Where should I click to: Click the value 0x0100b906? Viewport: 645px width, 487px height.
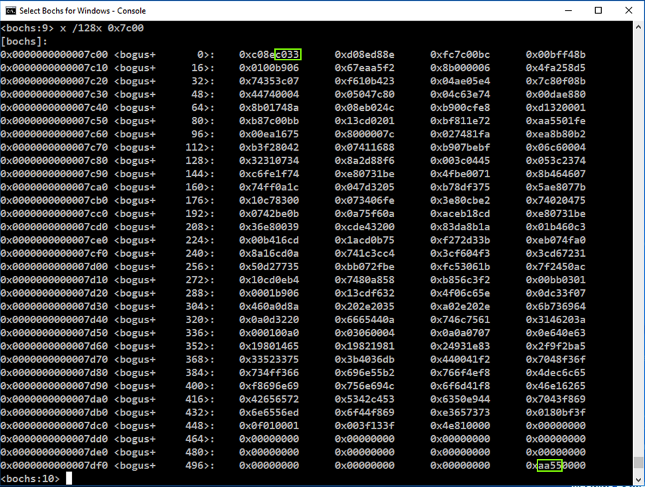(x=269, y=68)
